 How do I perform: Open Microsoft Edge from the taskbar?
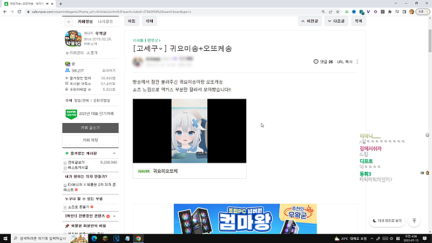[94, 238]
